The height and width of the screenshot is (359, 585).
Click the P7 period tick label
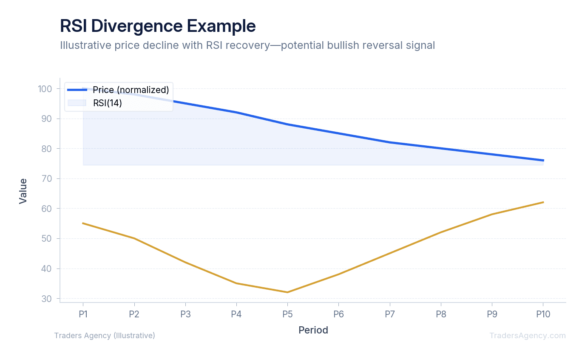[x=389, y=314]
